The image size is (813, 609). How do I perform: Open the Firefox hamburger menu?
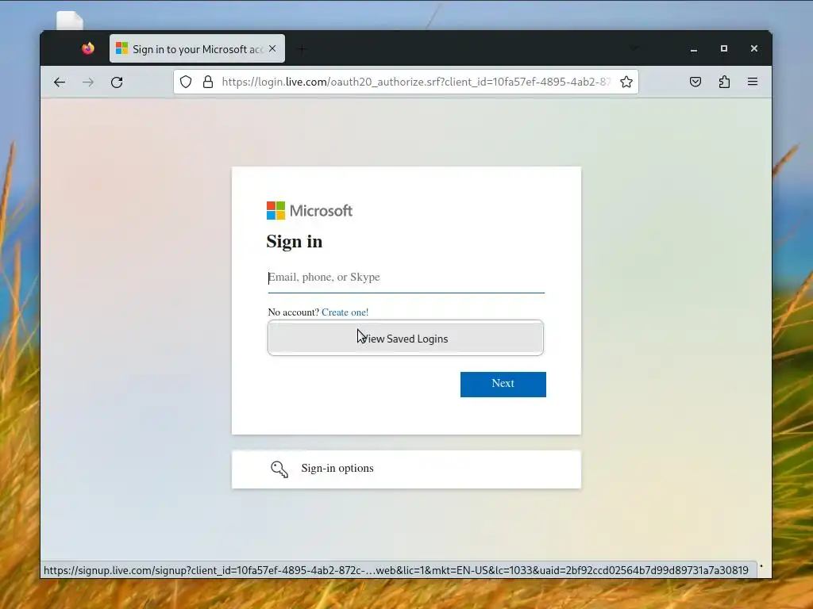coord(753,82)
